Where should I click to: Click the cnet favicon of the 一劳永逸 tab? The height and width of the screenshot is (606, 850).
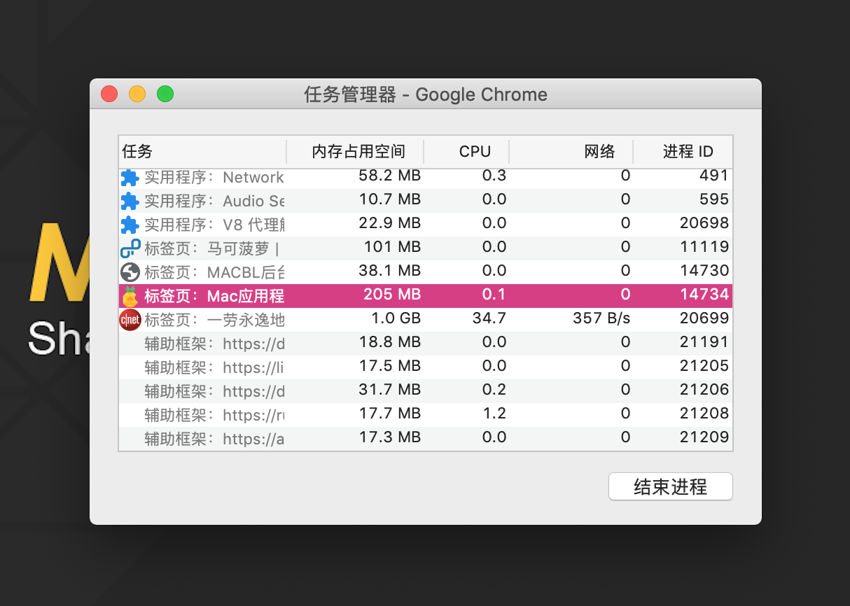point(130,320)
